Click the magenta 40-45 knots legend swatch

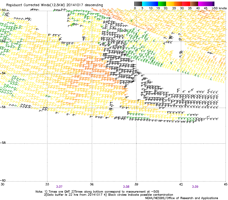(202, 4)
